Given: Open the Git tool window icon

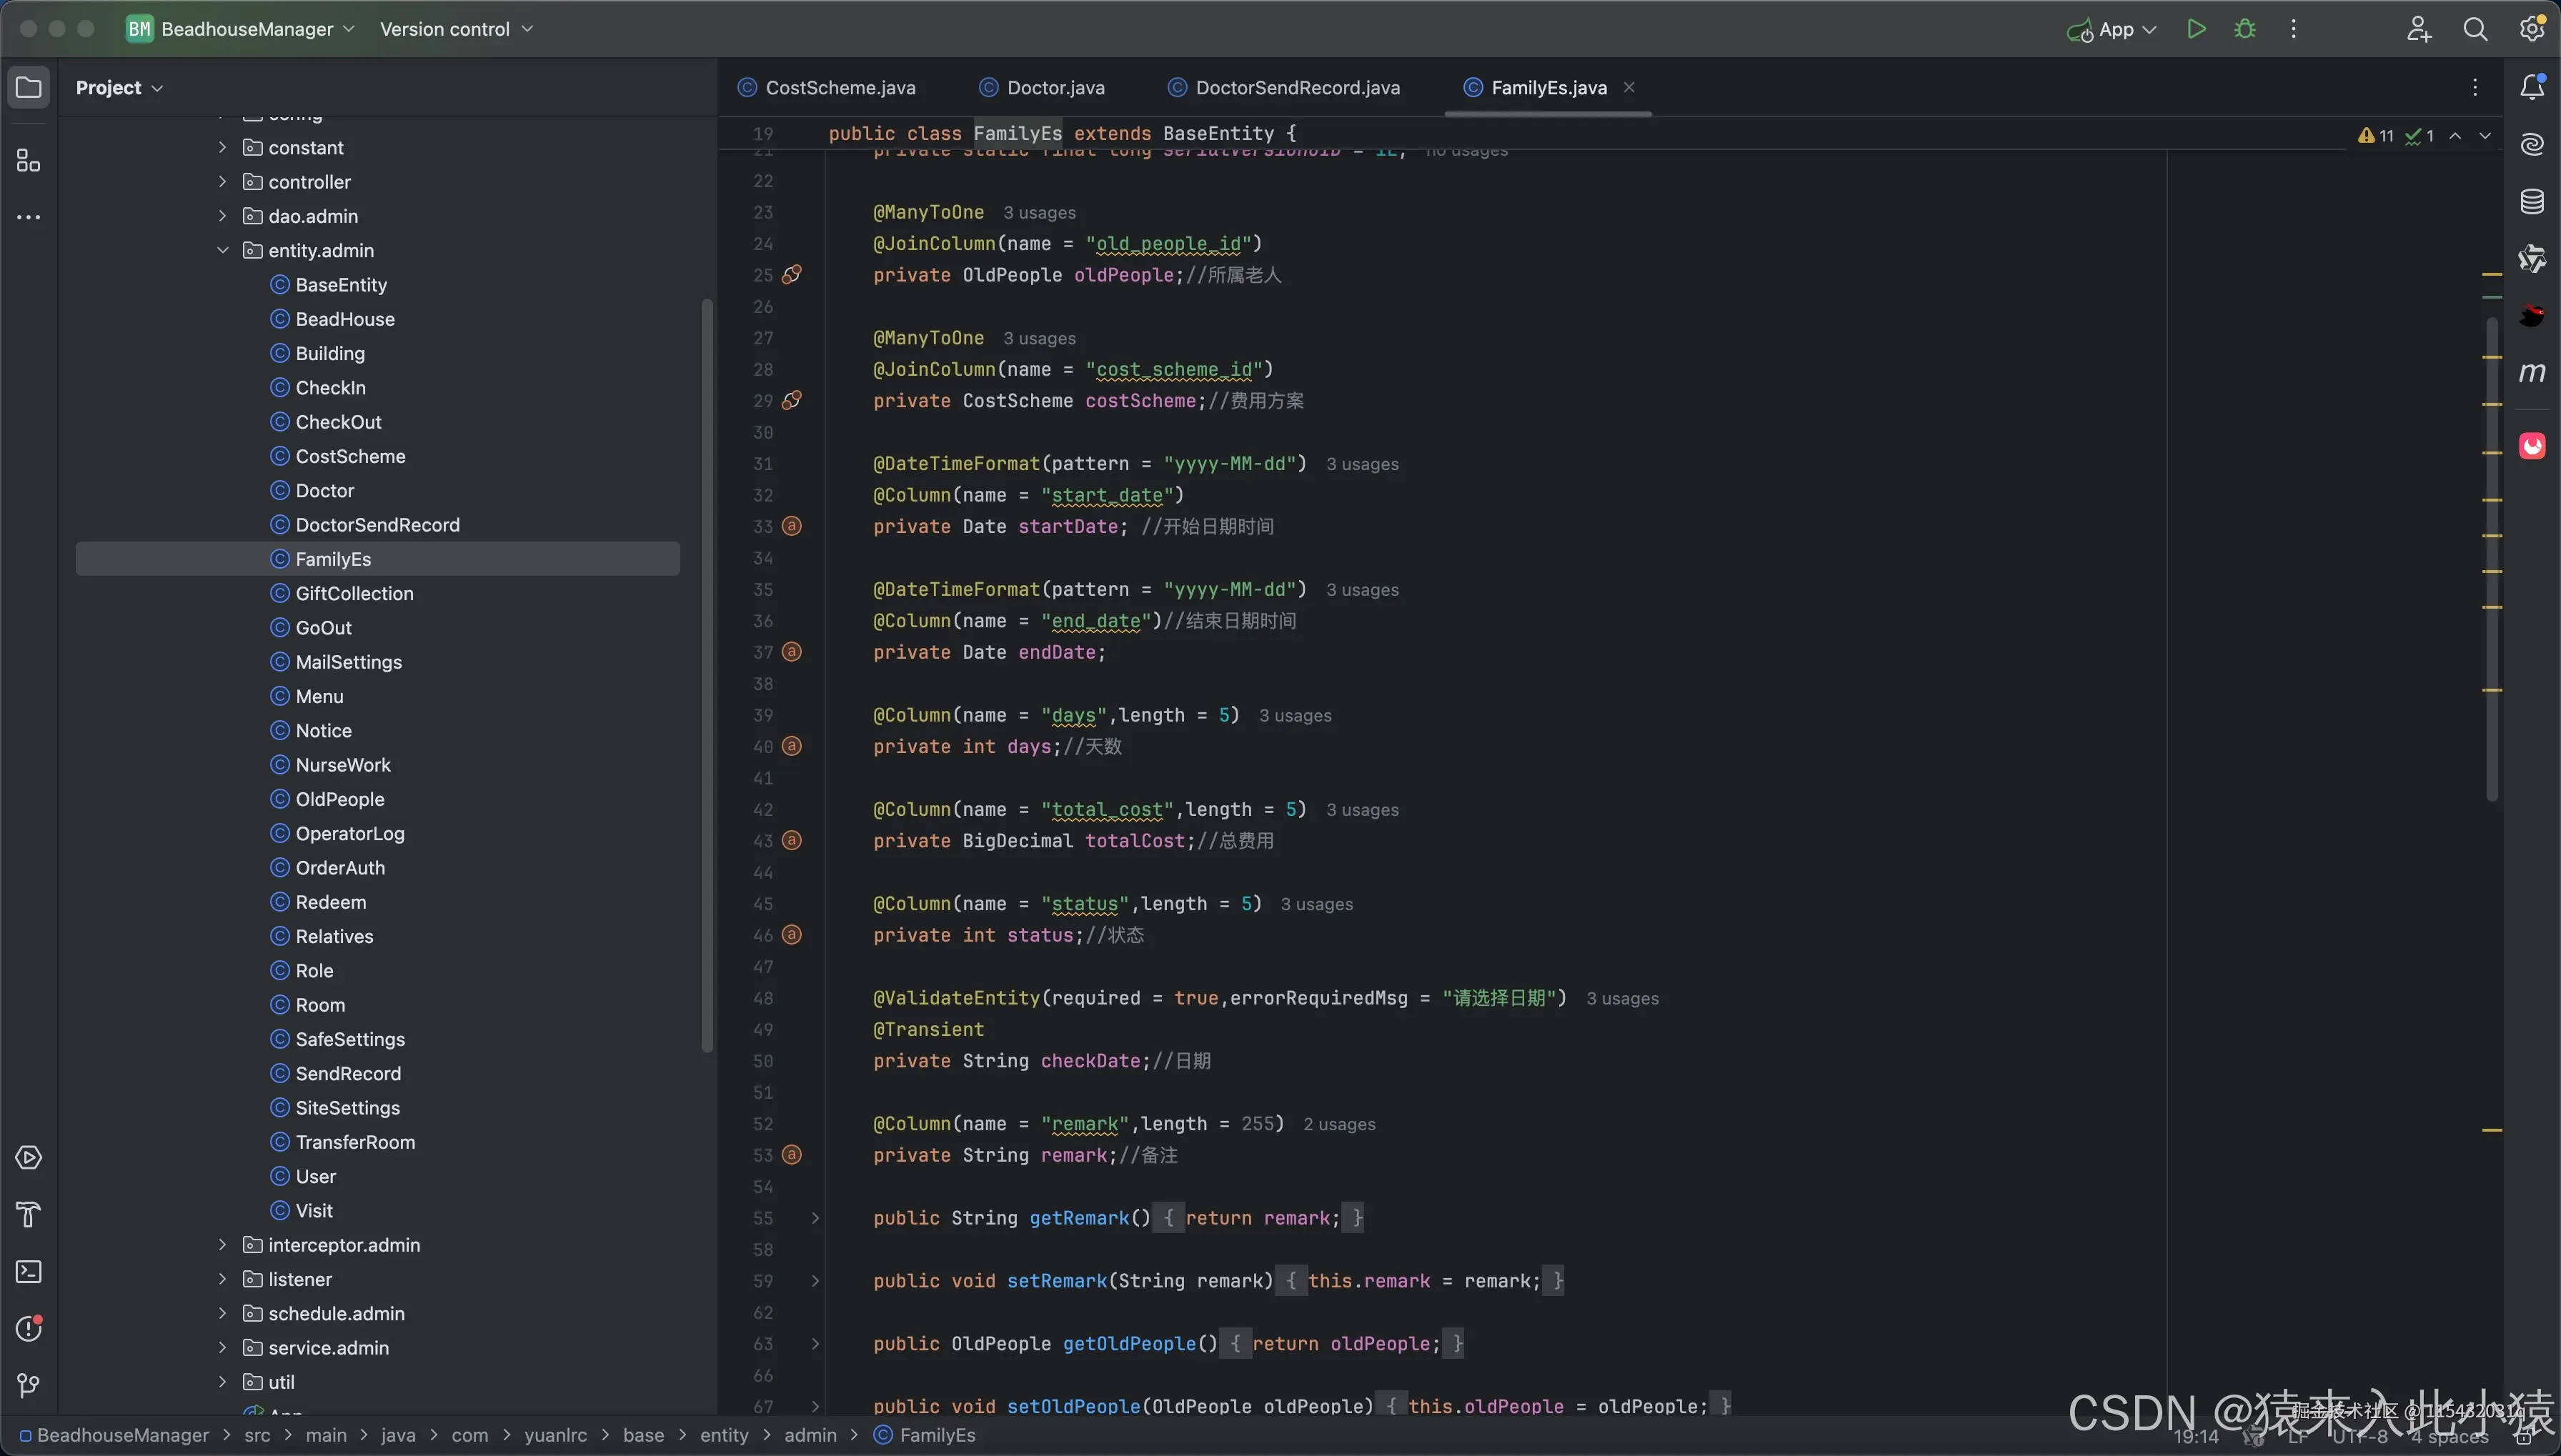Looking at the screenshot, I should [29, 1386].
